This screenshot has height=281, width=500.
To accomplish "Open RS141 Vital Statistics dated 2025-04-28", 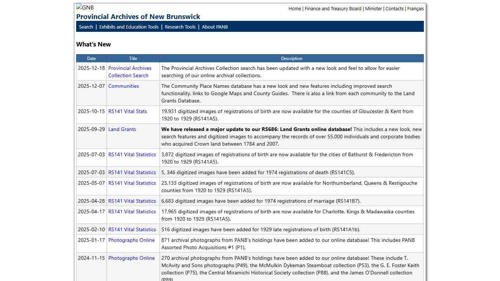I will (132, 201).
